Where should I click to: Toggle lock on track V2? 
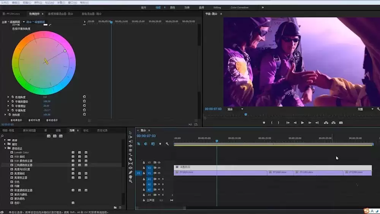click(x=144, y=168)
